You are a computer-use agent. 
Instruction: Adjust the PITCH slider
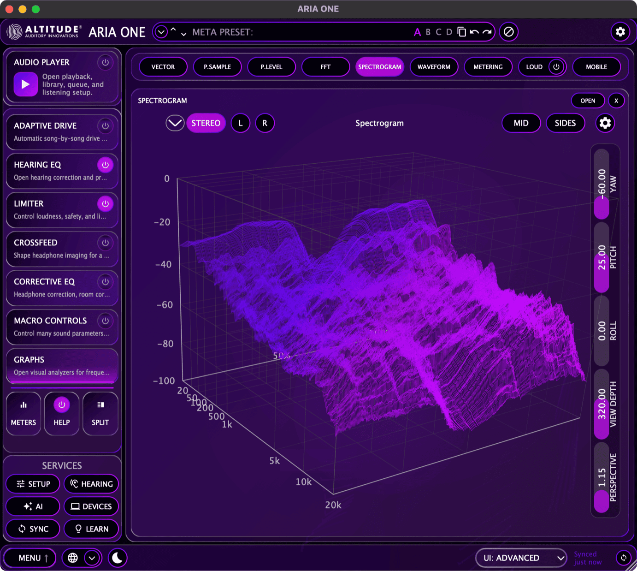pyautogui.click(x=602, y=257)
